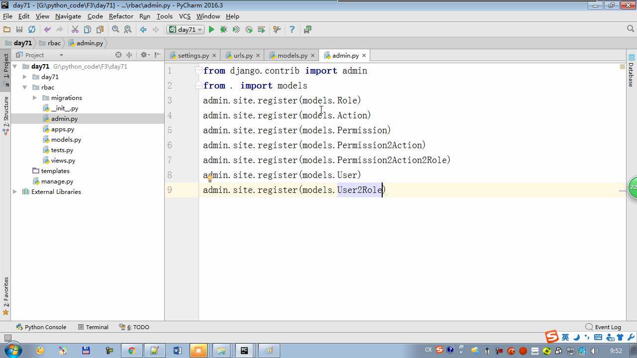Switch to the urls.py editor tab
Image resolution: width=637 pixels, height=358 pixels.
[x=243, y=56]
